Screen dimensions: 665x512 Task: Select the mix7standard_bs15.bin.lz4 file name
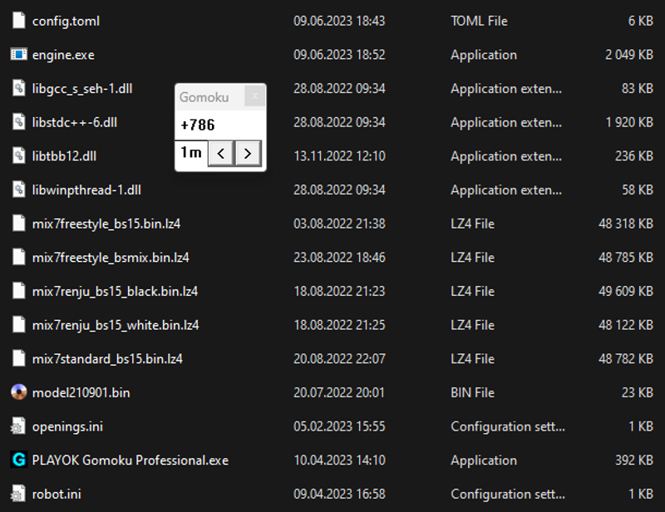[x=107, y=359]
